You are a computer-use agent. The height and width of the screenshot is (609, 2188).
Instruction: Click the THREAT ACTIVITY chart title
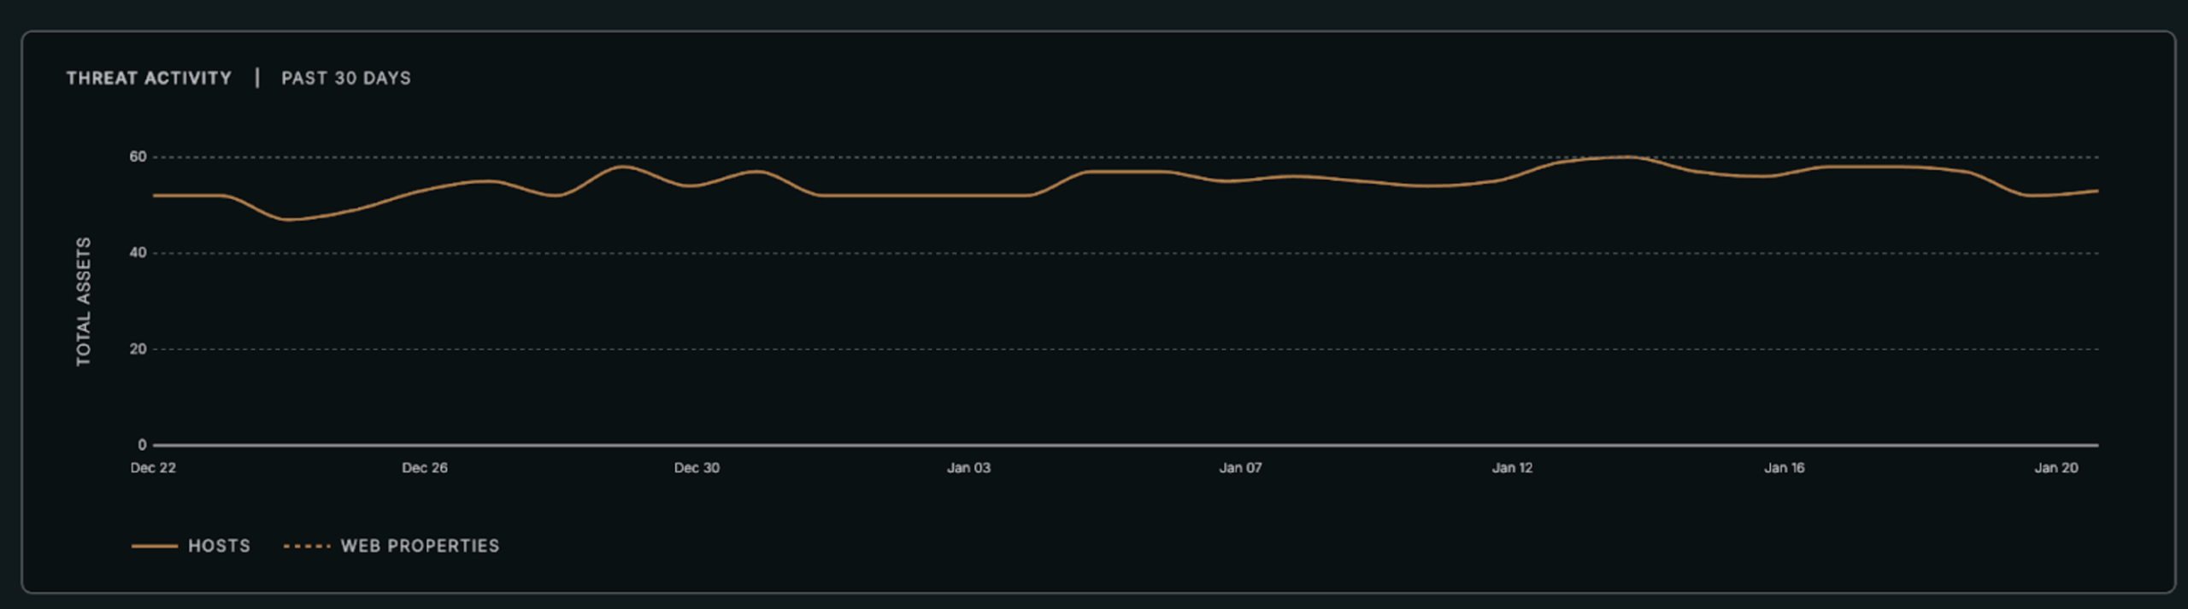coord(150,78)
